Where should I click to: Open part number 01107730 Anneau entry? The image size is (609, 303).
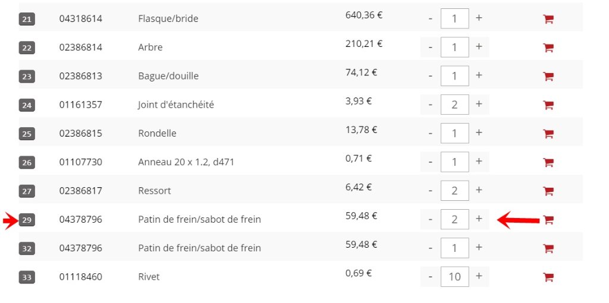81,162
